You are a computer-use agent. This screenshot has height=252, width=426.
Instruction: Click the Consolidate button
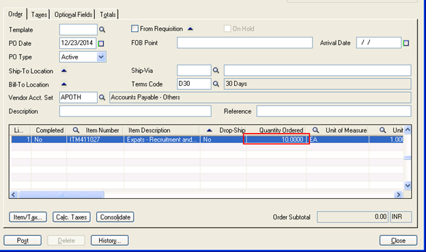pyautogui.click(x=115, y=217)
